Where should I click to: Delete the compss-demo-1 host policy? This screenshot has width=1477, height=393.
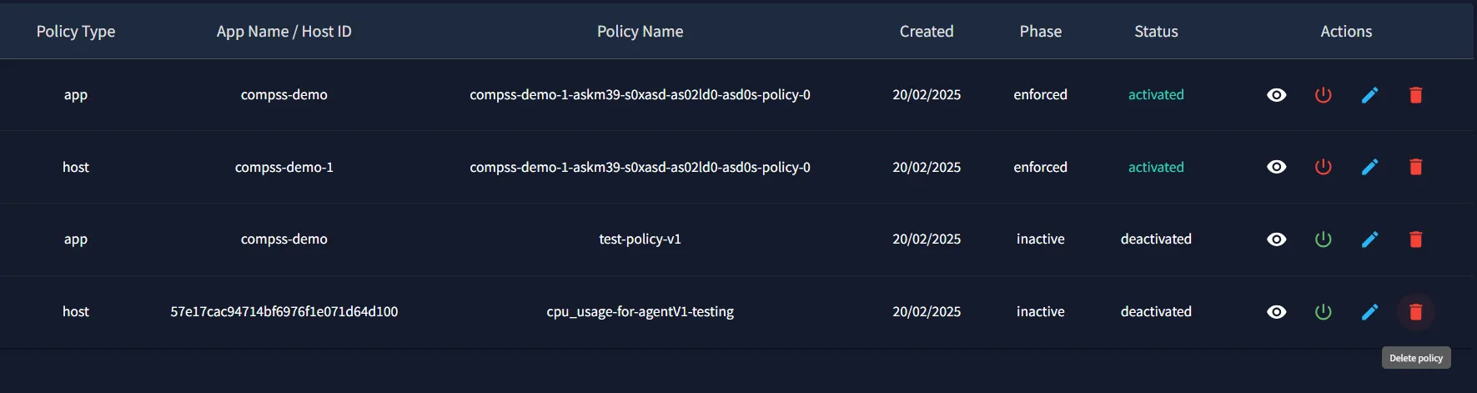(x=1415, y=167)
